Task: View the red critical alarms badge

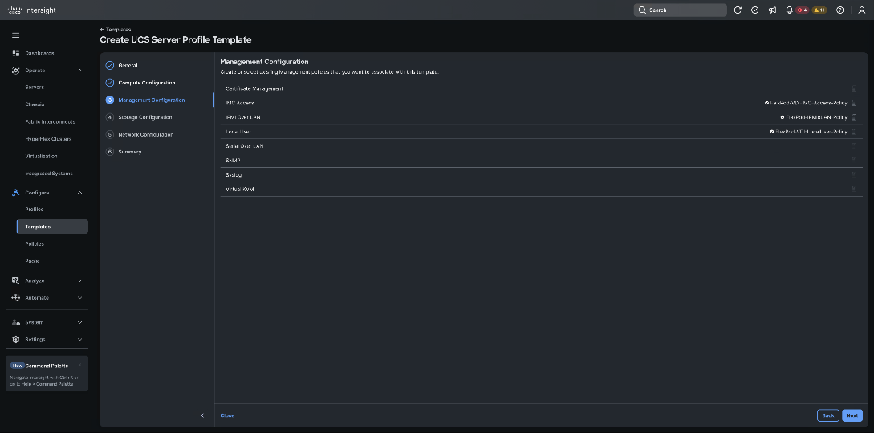Action: [x=802, y=10]
